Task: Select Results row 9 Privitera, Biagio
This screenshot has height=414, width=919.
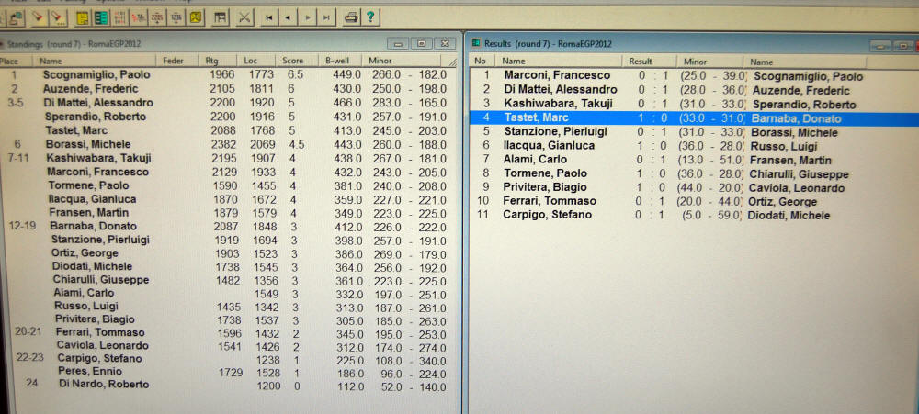Action: pyautogui.click(x=545, y=187)
